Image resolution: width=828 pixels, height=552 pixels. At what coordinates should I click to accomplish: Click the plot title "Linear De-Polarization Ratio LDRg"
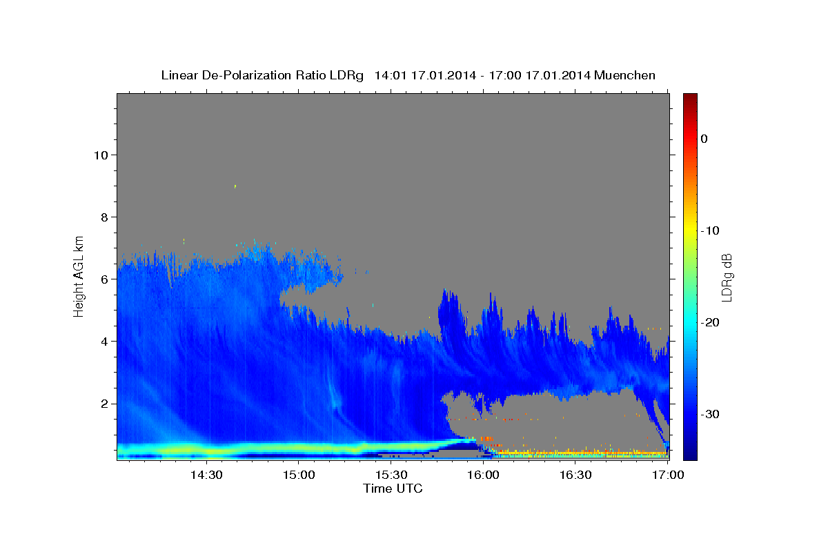[262, 76]
